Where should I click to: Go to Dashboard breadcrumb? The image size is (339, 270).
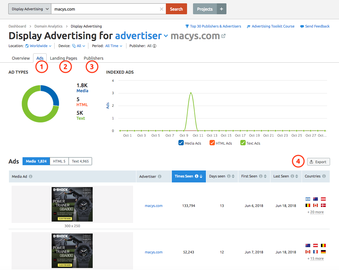[17, 26]
